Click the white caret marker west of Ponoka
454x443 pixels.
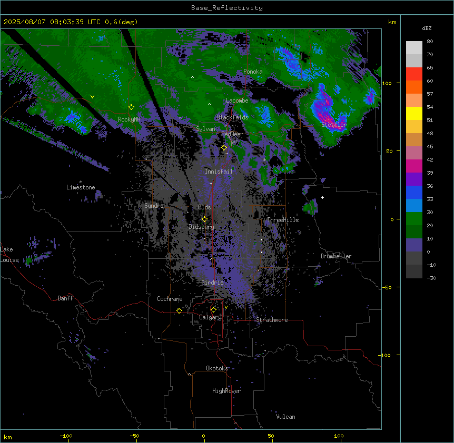tap(192, 77)
